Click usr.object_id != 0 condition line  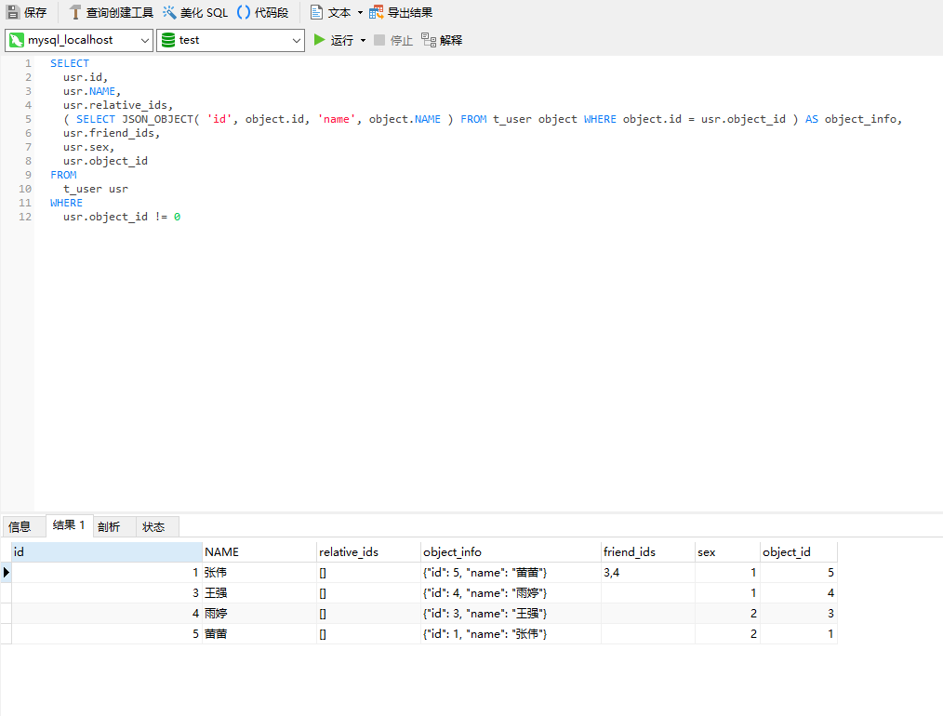coord(122,217)
